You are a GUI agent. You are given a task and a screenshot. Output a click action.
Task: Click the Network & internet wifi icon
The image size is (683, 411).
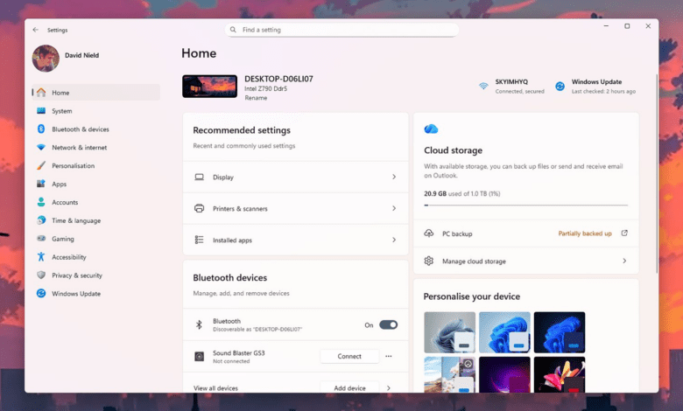coord(41,147)
